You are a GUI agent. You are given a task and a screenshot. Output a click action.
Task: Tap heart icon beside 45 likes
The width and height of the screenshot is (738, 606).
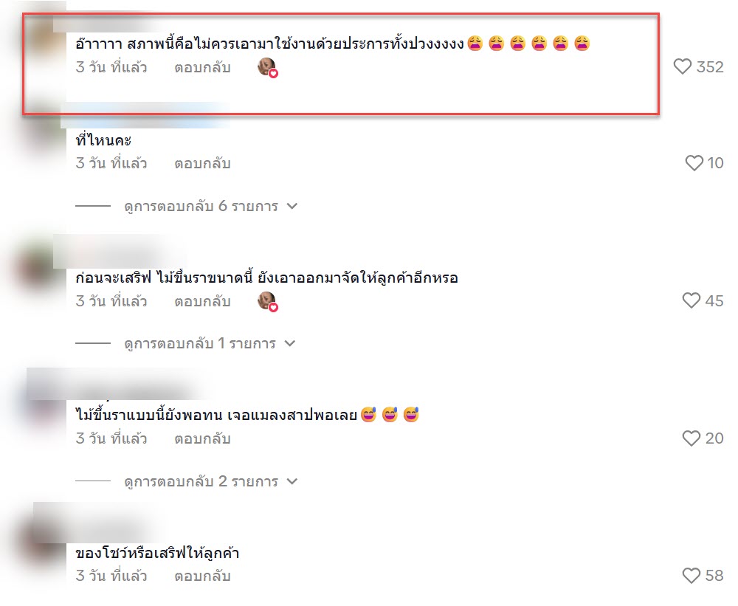tap(691, 301)
